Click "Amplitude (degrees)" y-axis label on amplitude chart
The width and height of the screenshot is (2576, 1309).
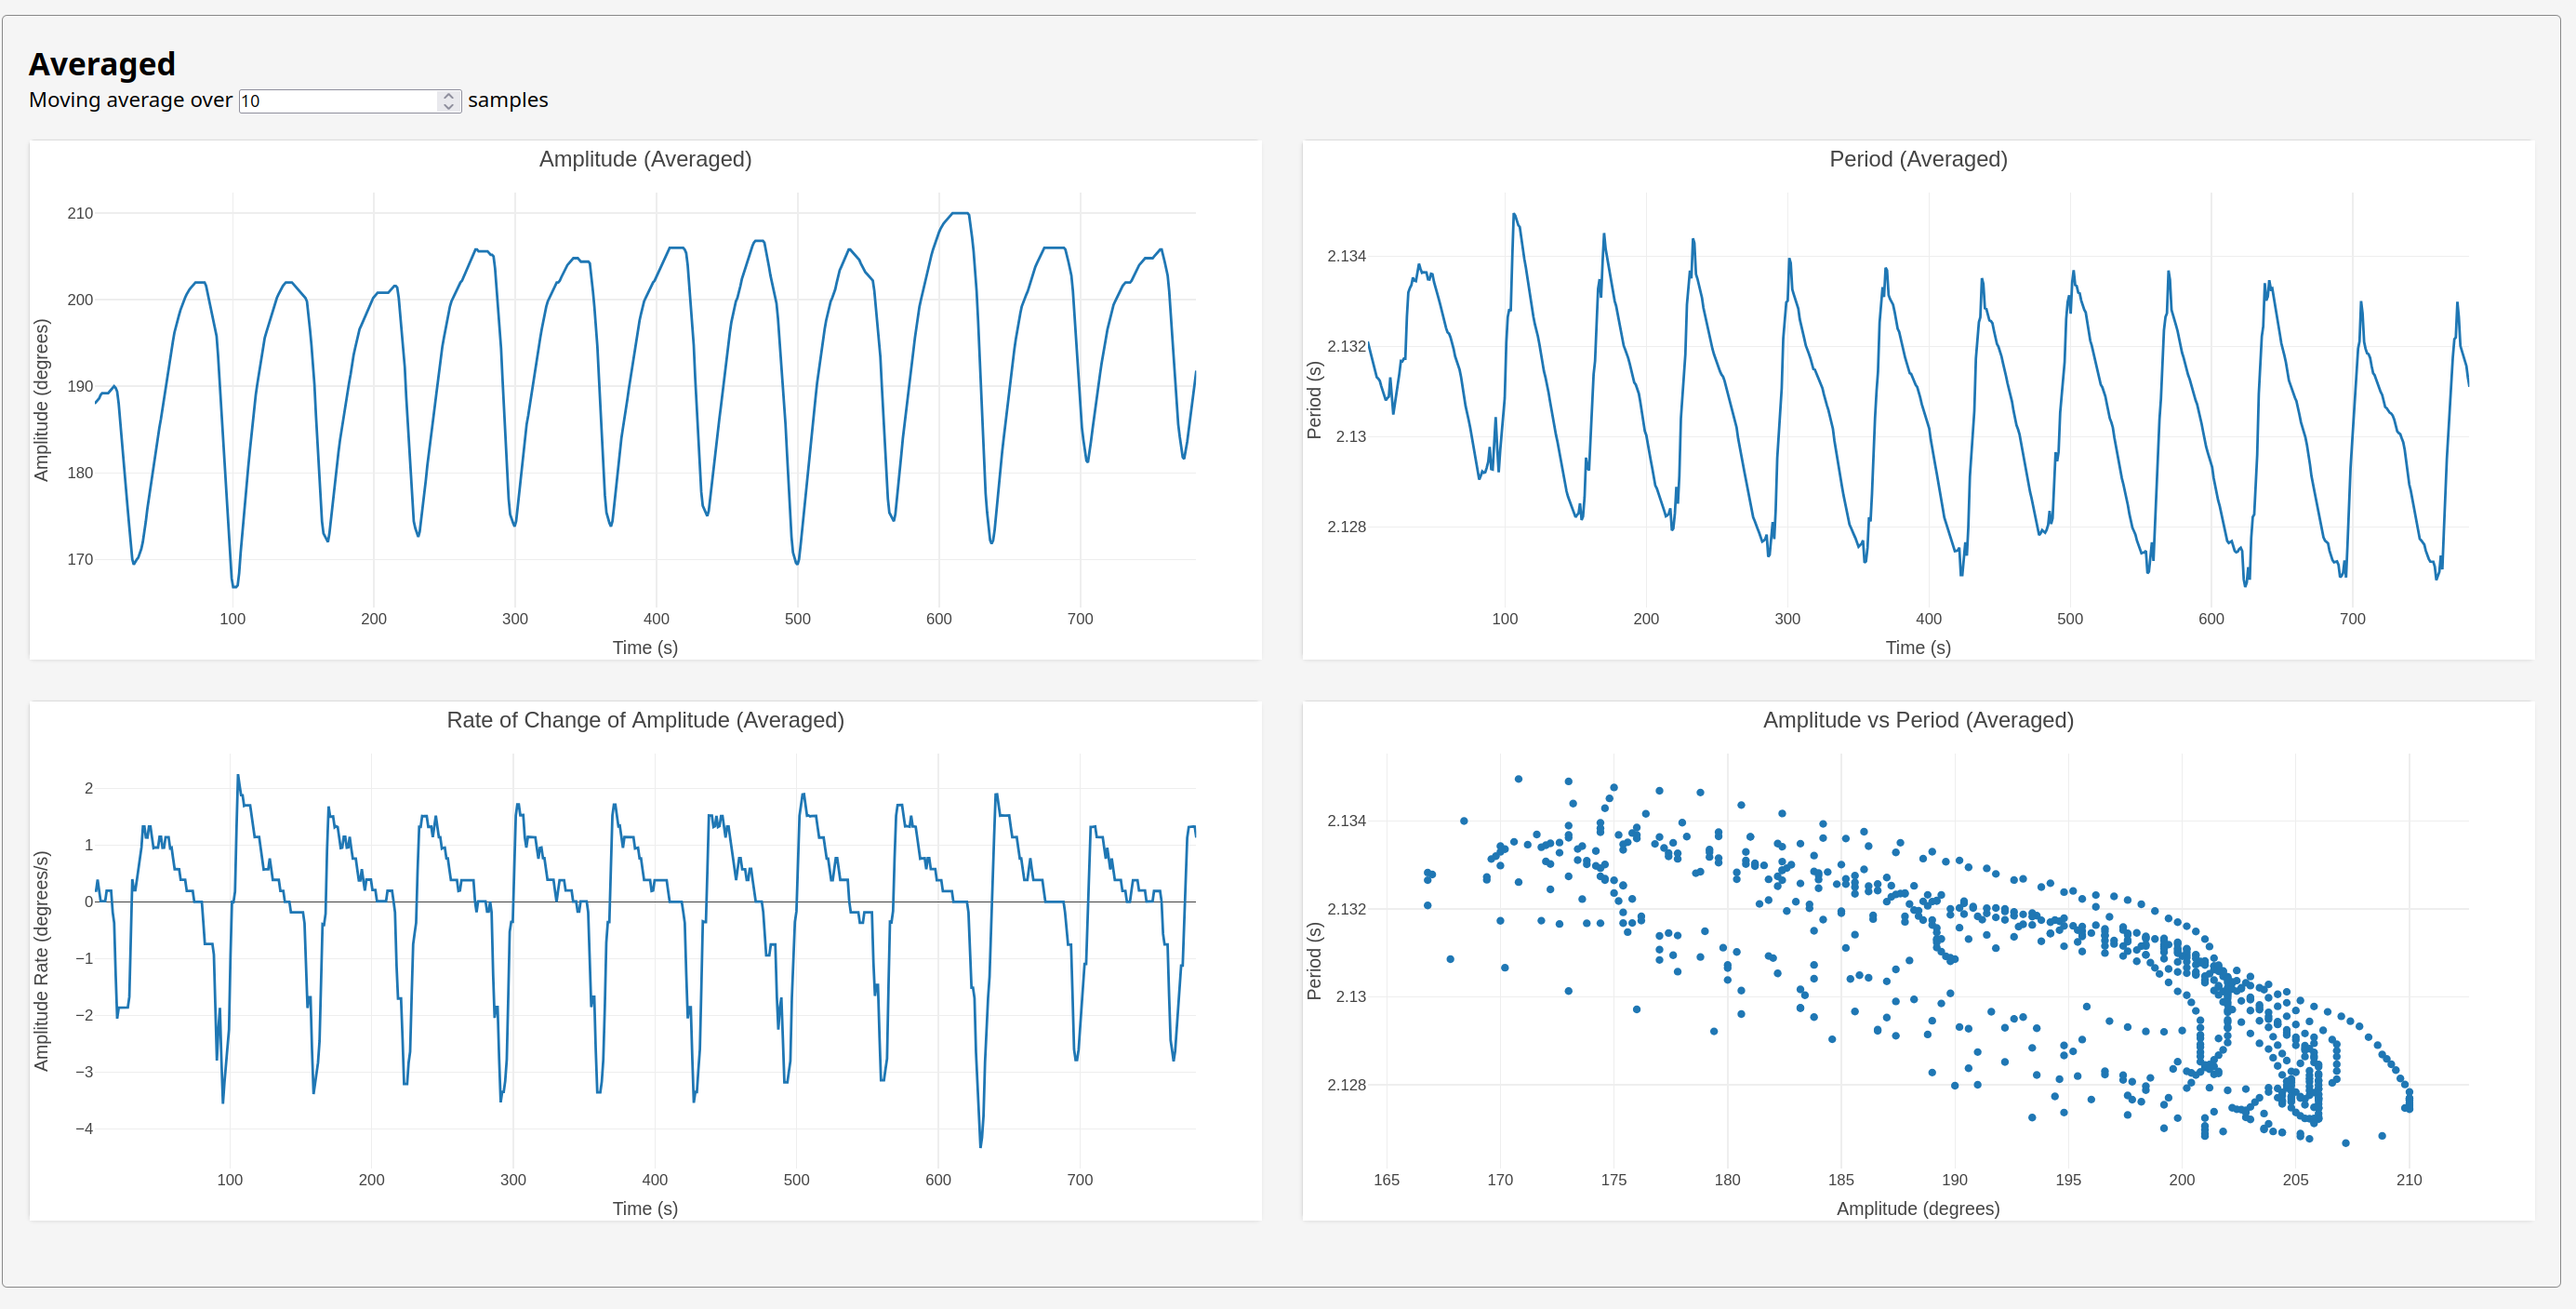pos(41,400)
